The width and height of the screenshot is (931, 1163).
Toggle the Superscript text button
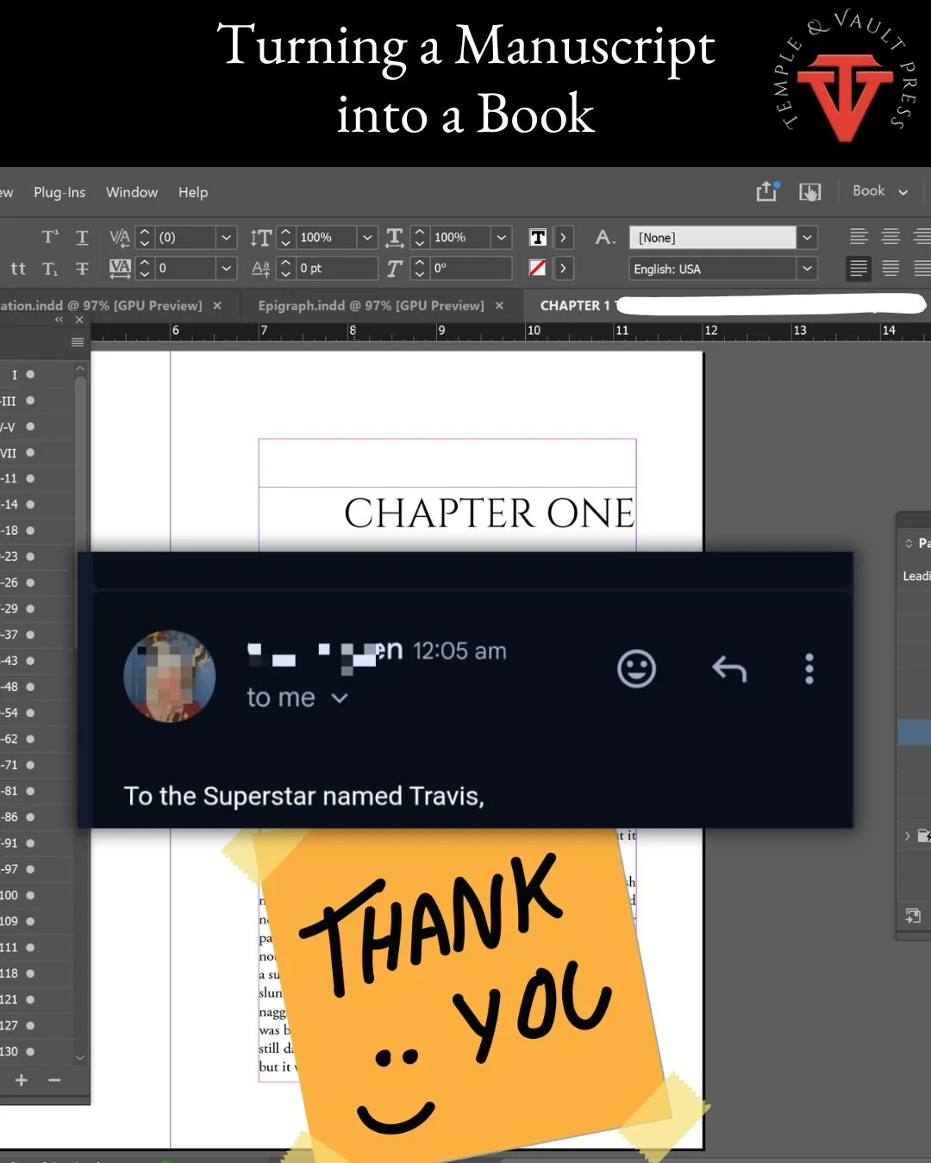(50, 237)
